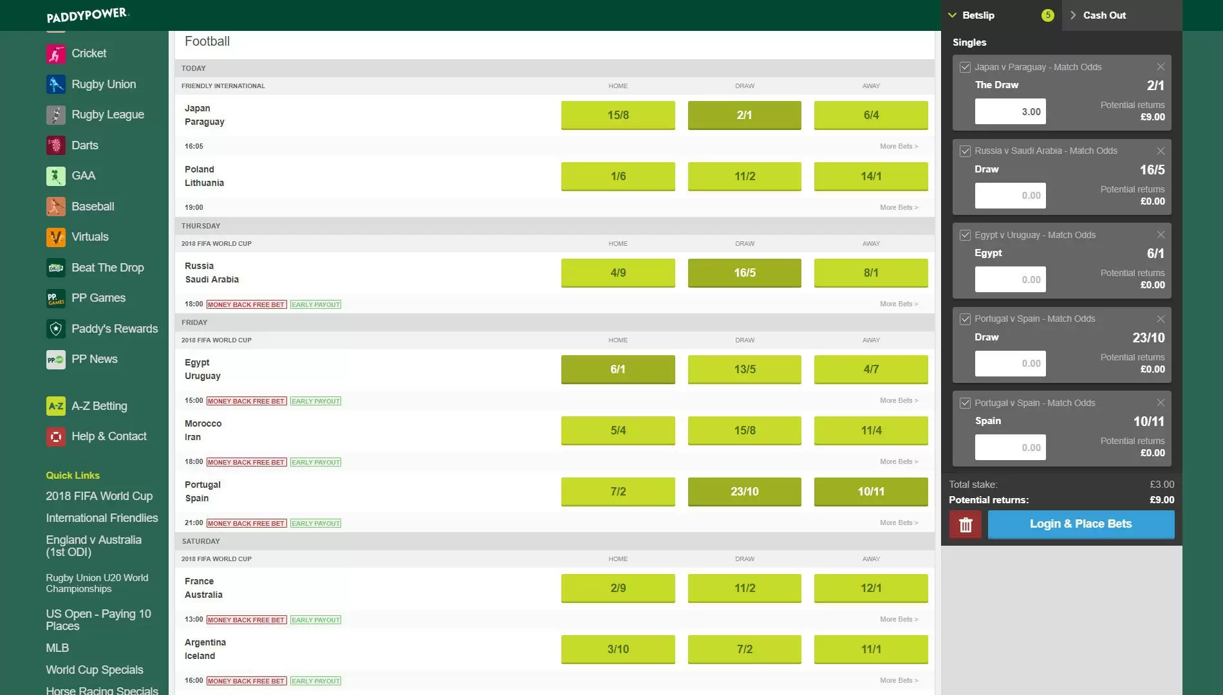
Task: Select Japan 15/8 home odds
Action: pos(618,115)
